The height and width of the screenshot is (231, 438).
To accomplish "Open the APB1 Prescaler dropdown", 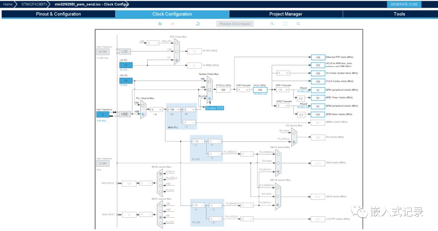I will click(283, 90).
